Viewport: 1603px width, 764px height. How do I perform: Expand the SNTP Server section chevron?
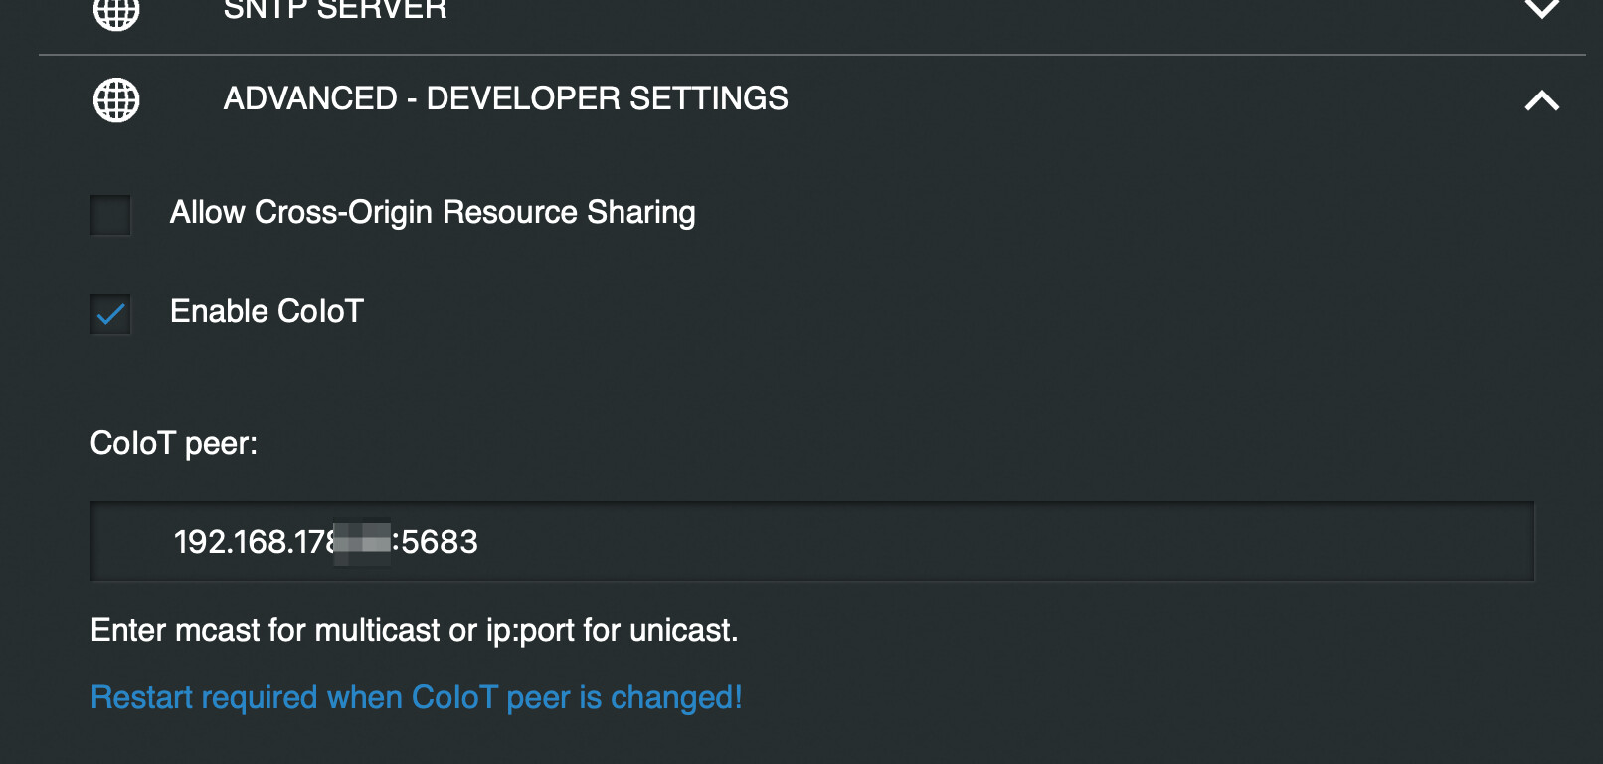pos(1541,10)
